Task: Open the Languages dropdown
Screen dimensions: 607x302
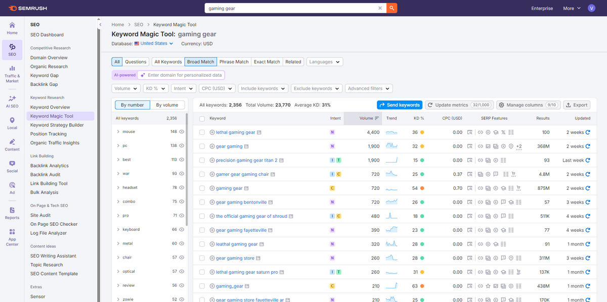Action: (325, 62)
